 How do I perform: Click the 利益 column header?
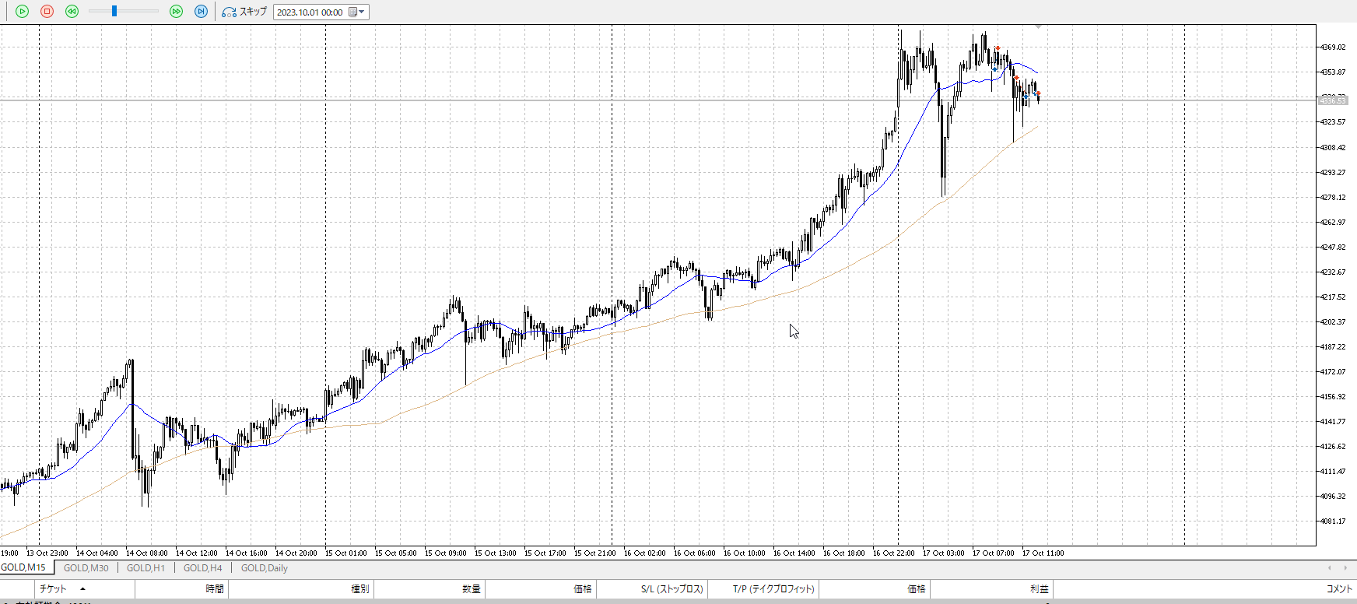tap(1039, 589)
